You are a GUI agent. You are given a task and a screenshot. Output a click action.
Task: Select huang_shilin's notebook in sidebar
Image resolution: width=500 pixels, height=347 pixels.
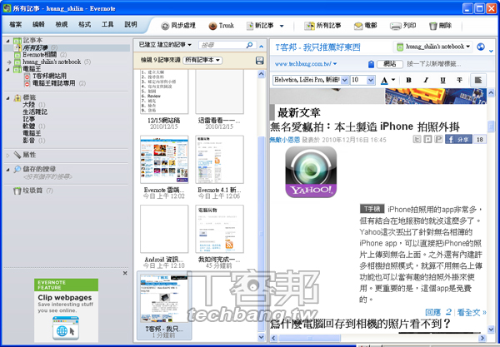click(52, 62)
